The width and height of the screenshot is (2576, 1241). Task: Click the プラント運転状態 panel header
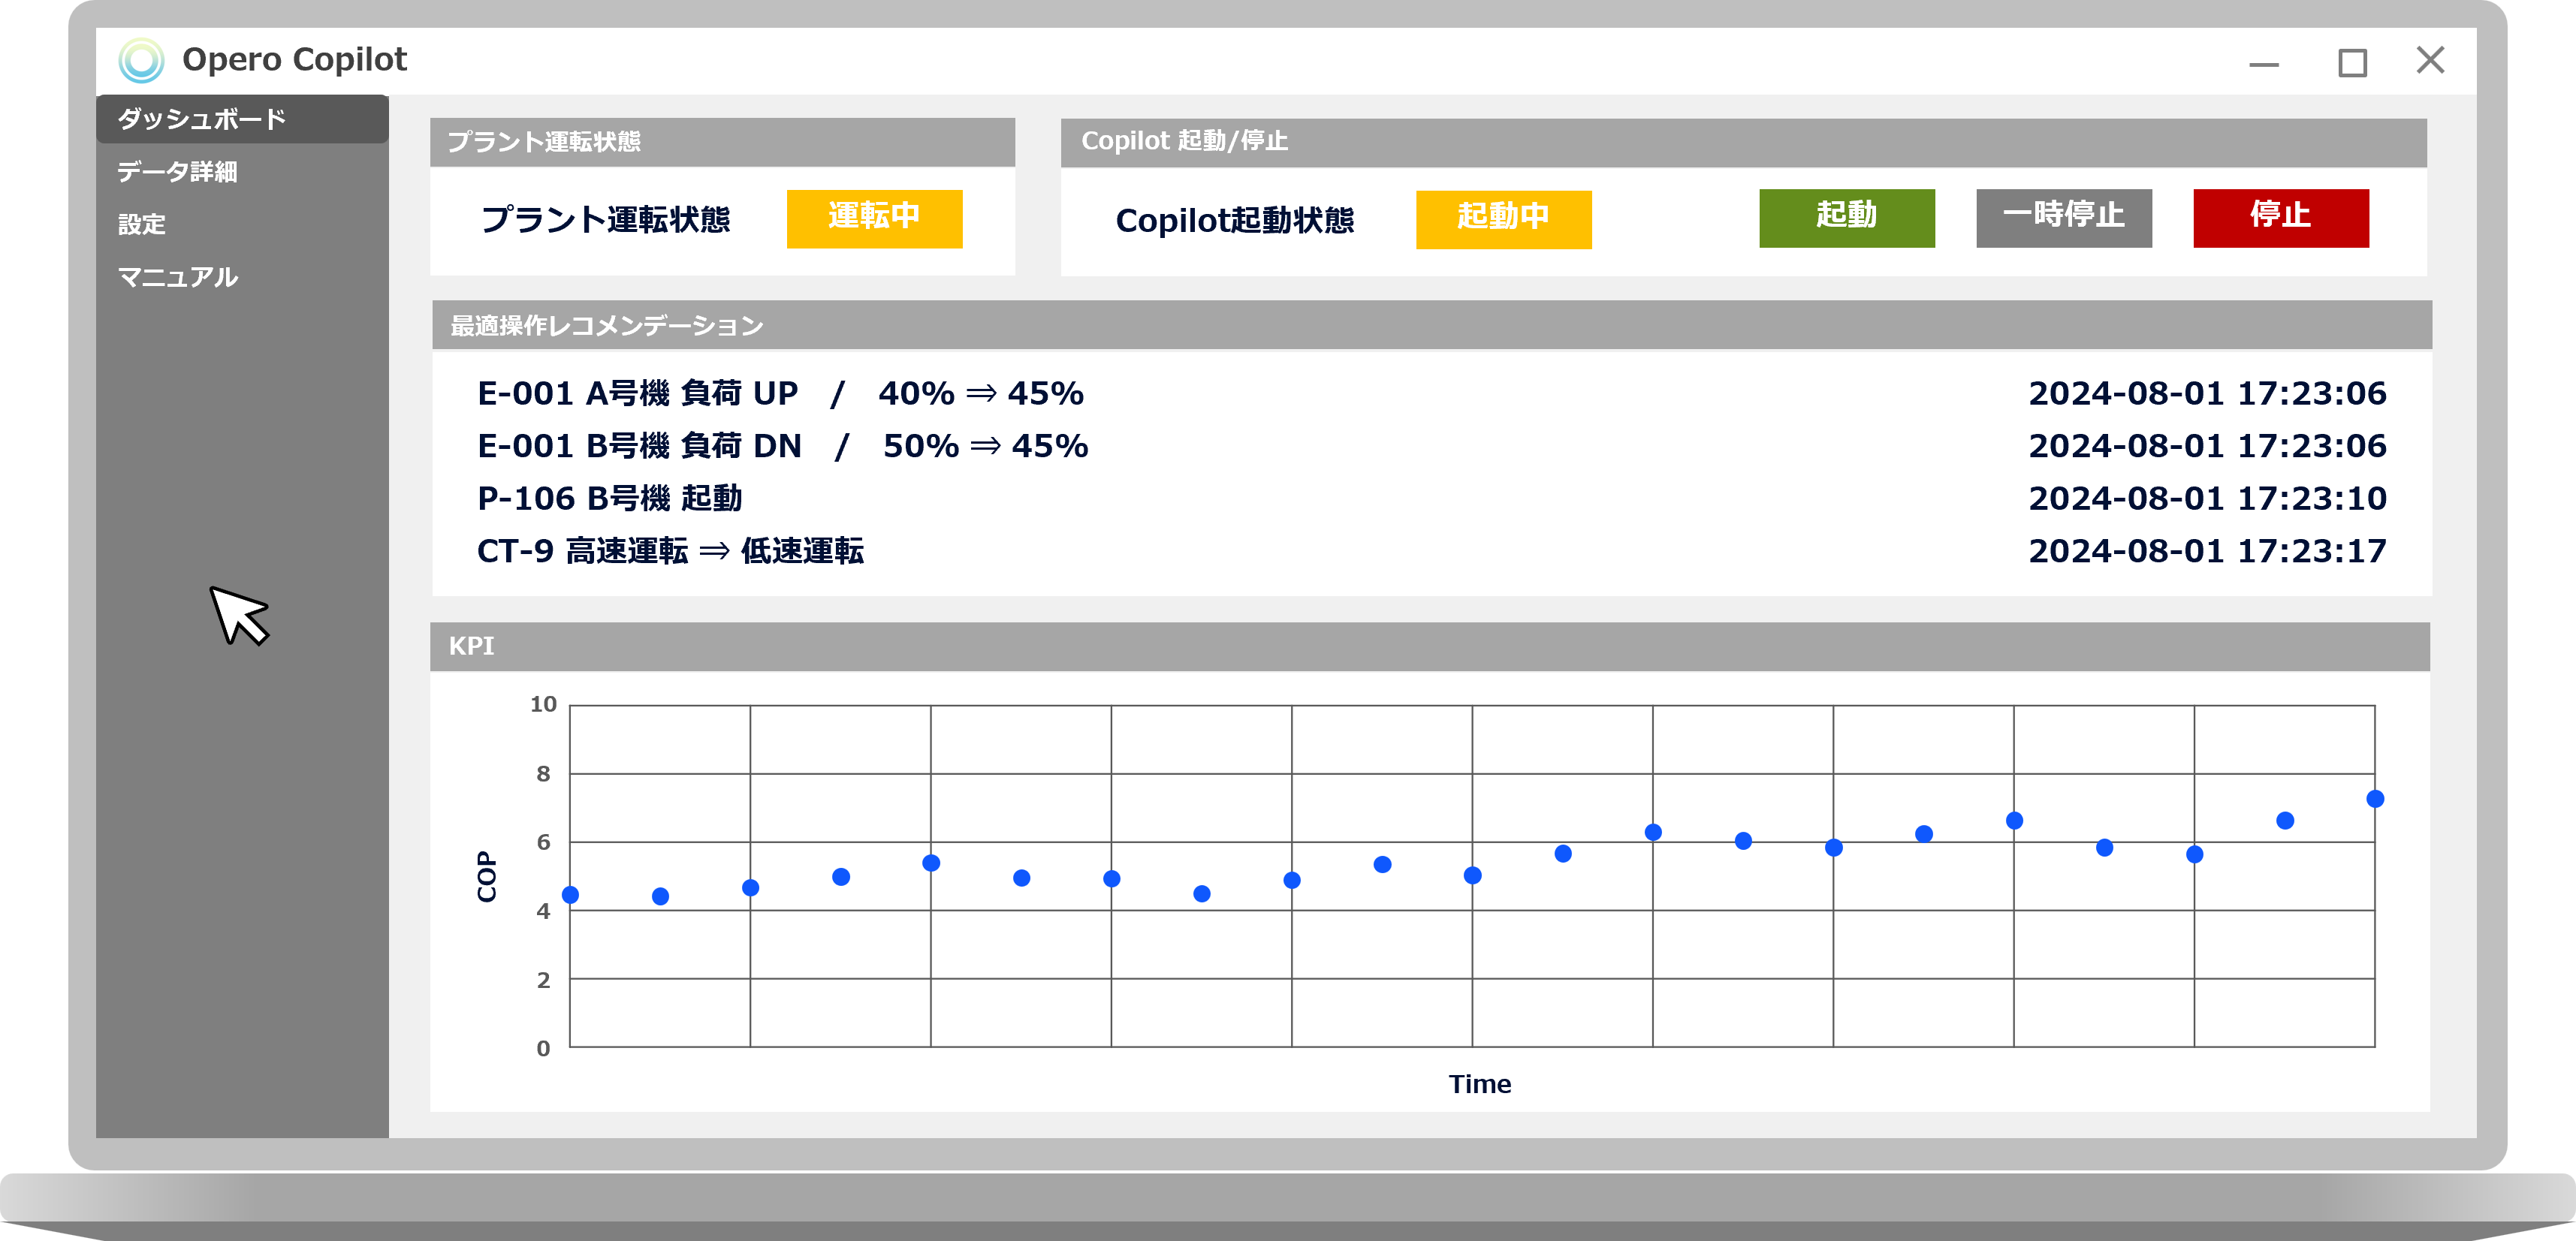tap(722, 142)
